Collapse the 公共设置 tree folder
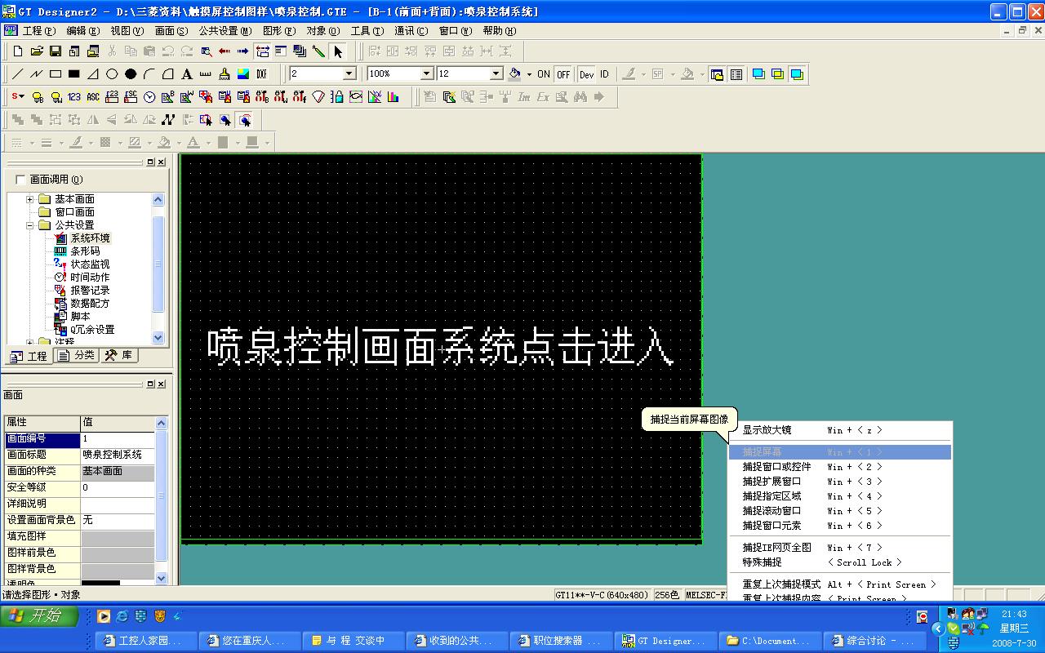The width and height of the screenshot is (1045, 653). click(30, 225)
